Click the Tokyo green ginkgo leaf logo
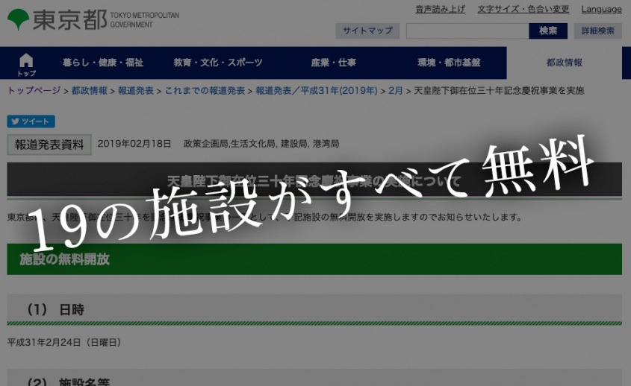 click(18, 19)
